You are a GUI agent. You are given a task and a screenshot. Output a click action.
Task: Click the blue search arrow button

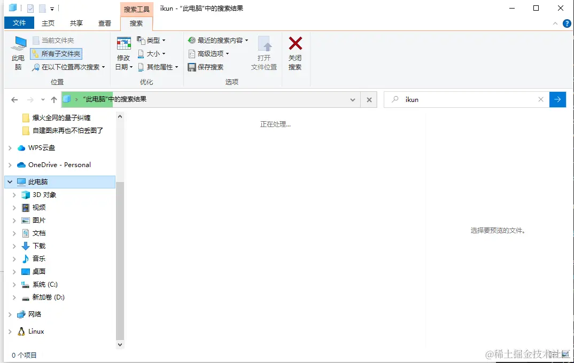tap(557, 99)
